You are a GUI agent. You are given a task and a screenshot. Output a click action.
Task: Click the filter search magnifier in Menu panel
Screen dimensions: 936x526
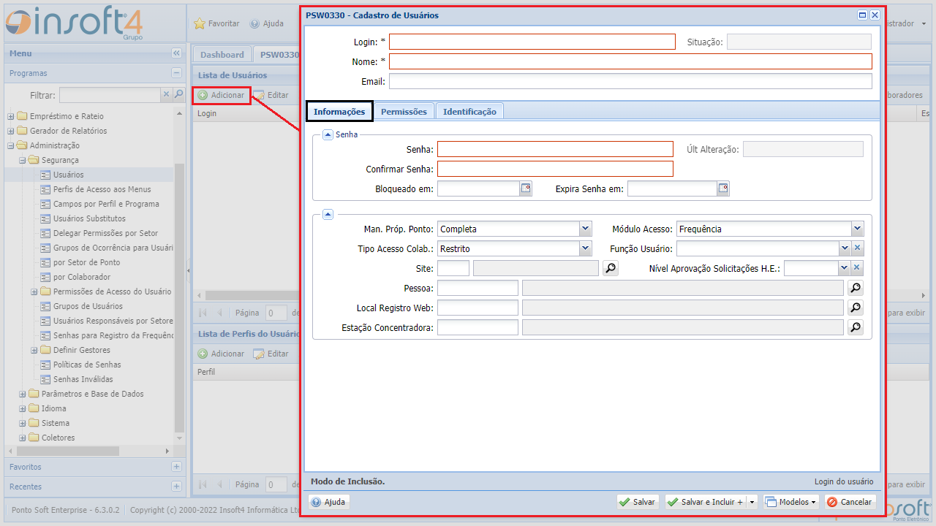(x=178, y=95)
